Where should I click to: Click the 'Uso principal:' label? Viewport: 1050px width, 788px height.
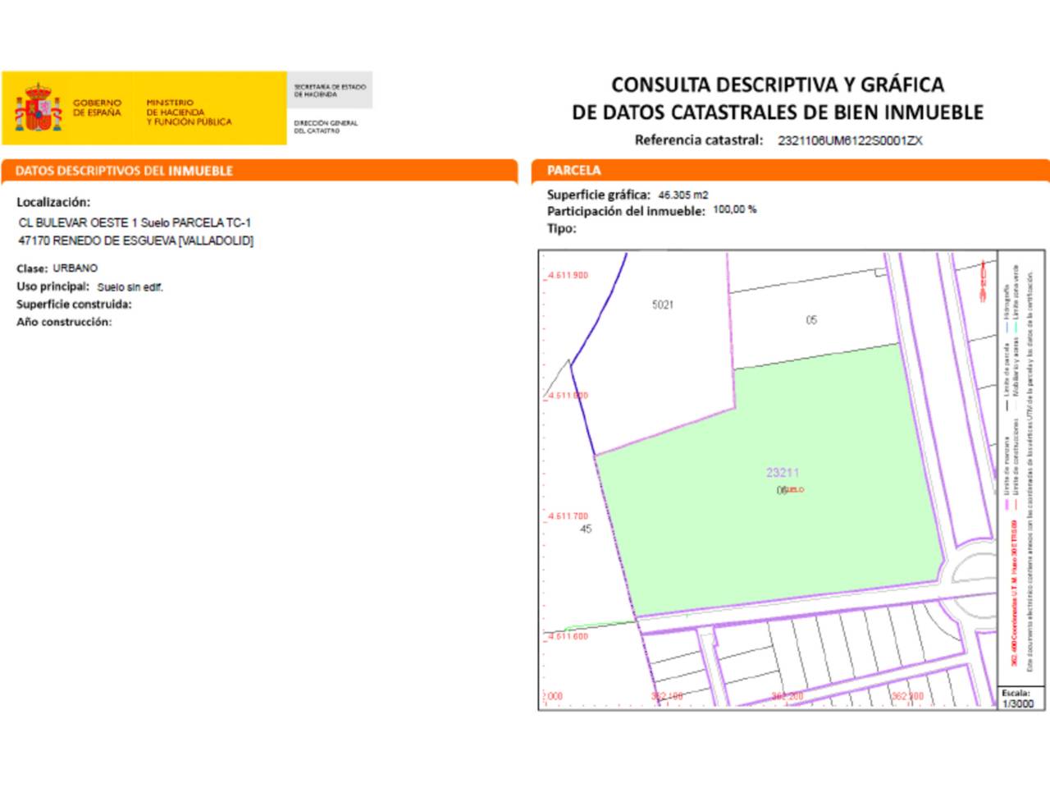(x=52, y=286)
